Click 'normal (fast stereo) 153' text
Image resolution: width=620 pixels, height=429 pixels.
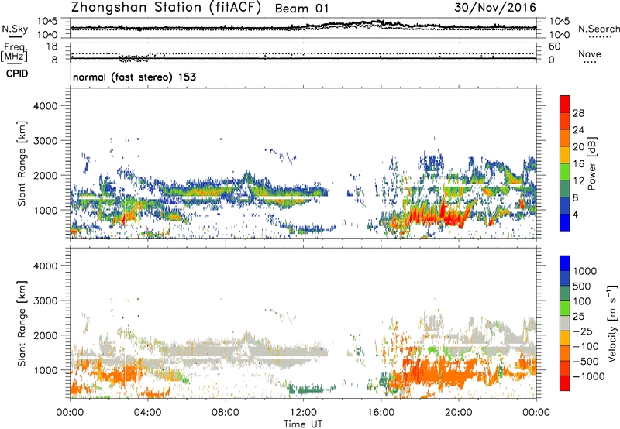134,77
